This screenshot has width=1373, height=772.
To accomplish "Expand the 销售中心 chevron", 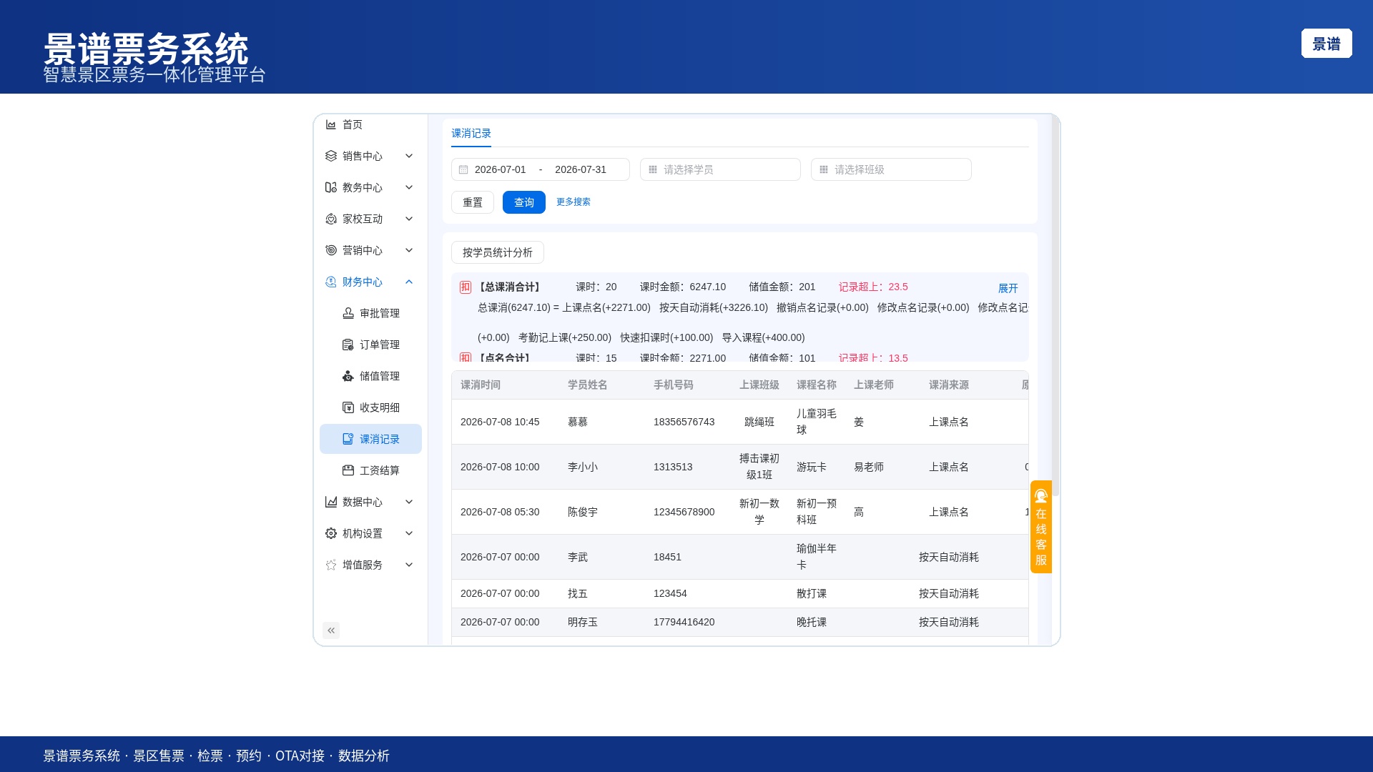I will [409, 156].
